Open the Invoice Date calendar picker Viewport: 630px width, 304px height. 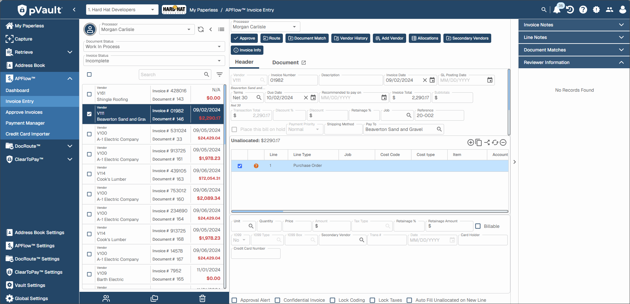[x=432, y=80]
